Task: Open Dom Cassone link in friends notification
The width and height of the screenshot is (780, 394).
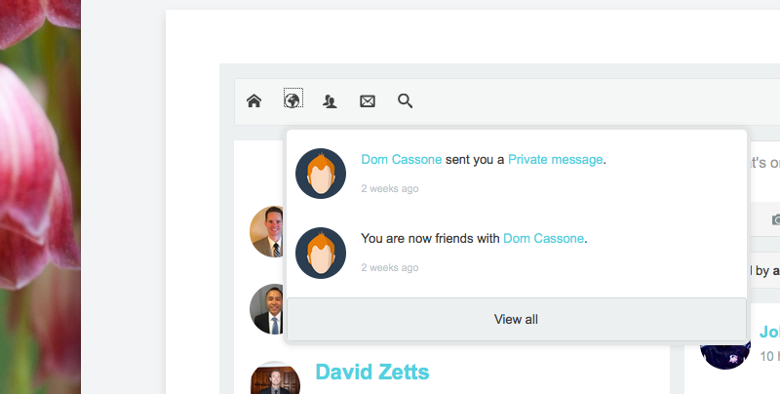Action: click(543, 238)
